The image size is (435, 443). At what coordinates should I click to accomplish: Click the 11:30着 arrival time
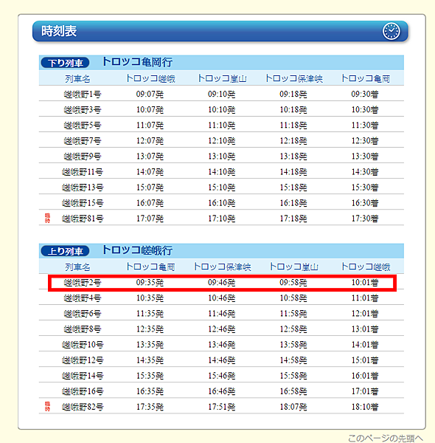coord(365,126)
